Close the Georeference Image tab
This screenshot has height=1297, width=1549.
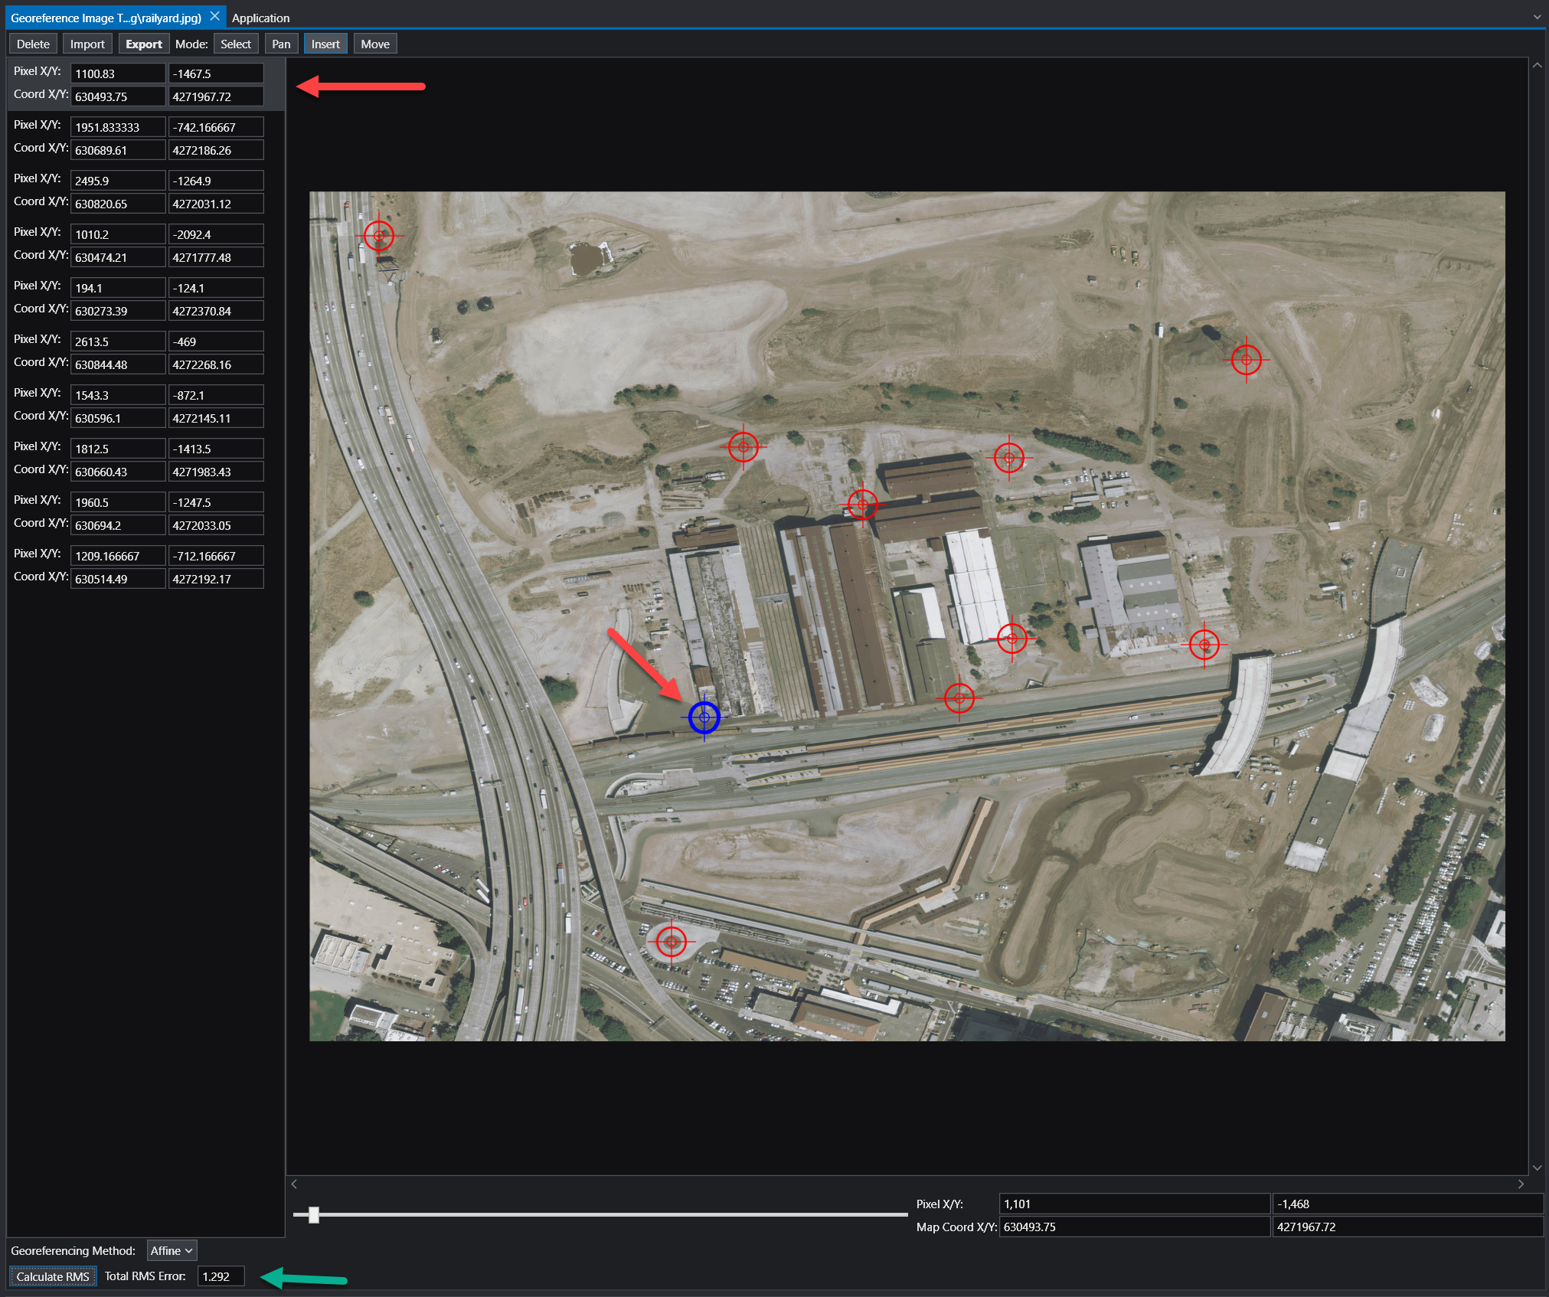(x=215, y=17)
